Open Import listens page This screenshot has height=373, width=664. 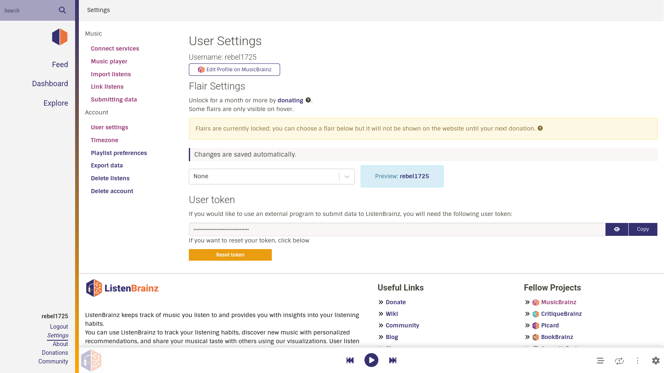(x=111, y=74)
